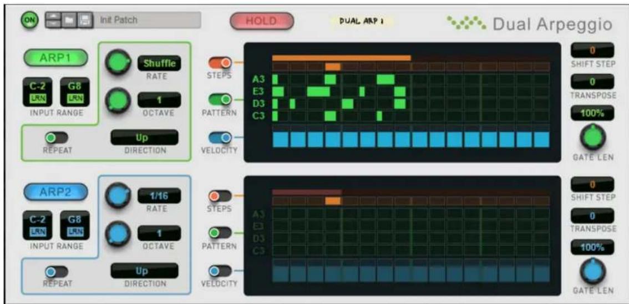Screen dimensions: 629x304
Task: Enable the ARP1 button
Action: (x=55, y=57)
